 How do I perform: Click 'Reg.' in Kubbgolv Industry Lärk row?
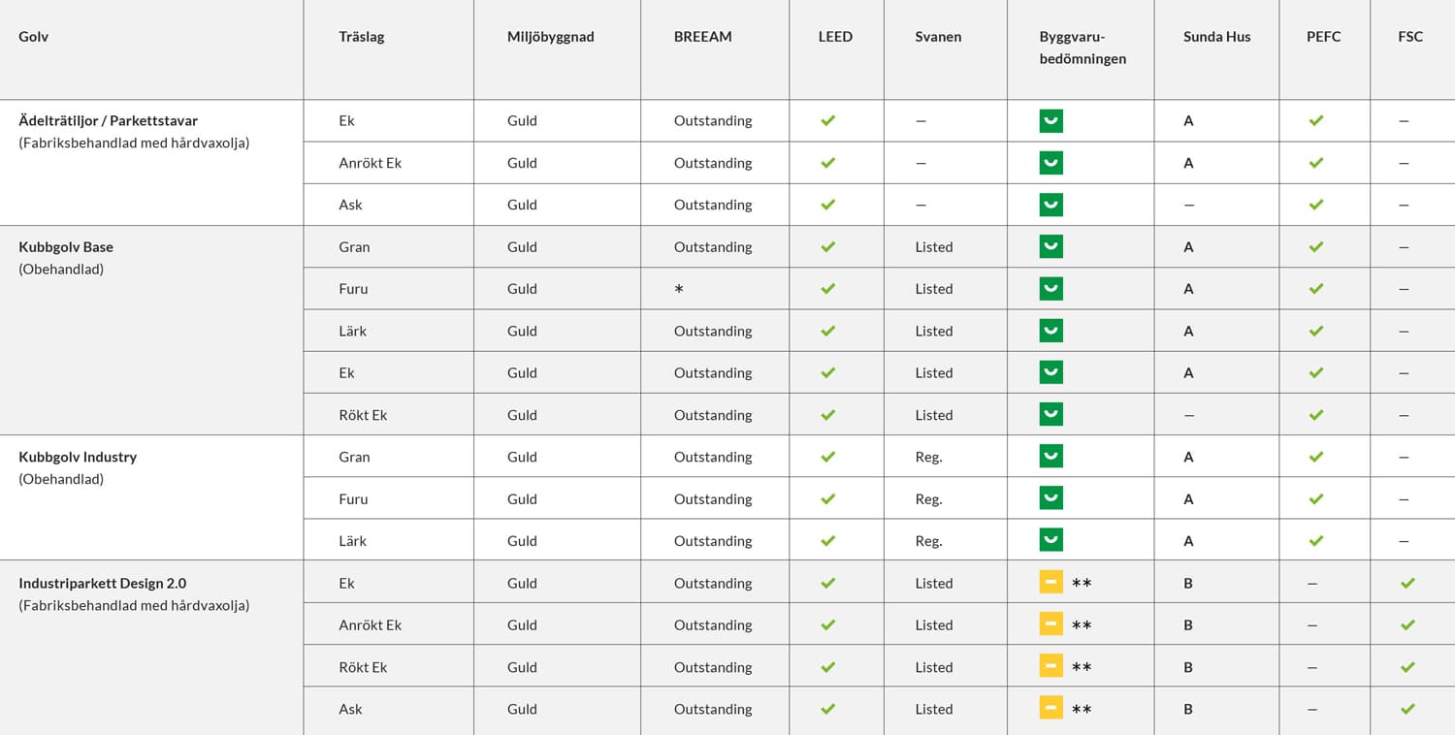(928, 541)
